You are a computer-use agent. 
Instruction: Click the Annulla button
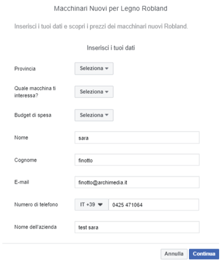pyautogui.click(x=174, y=254)
